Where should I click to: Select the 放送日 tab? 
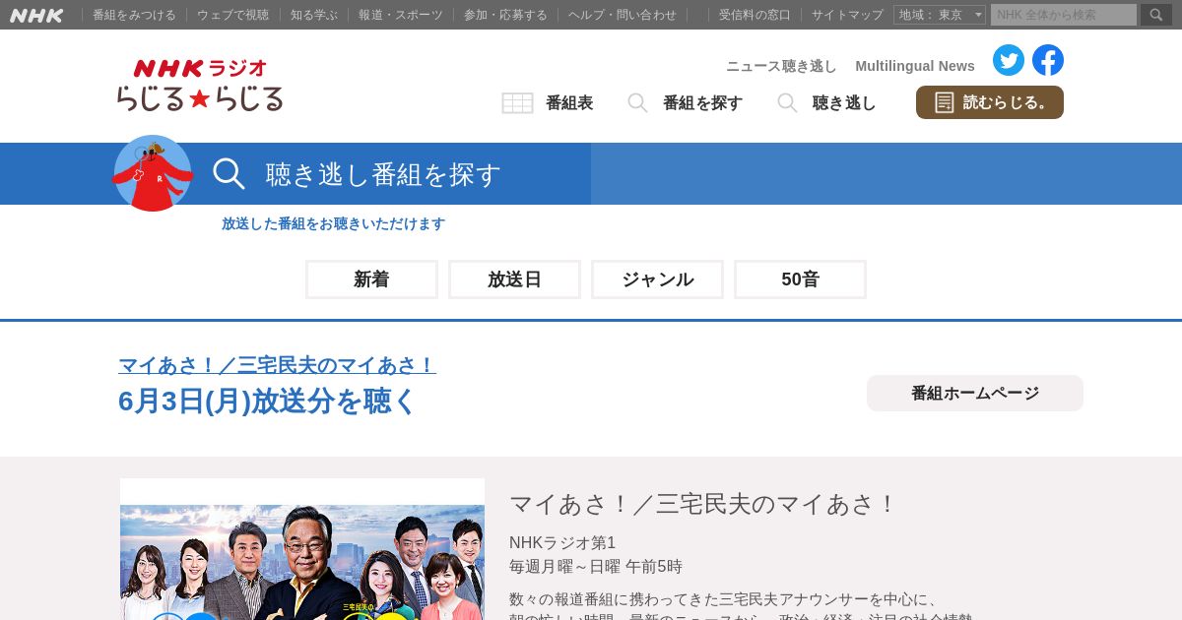pyautogui.click(x=514, y=279)
